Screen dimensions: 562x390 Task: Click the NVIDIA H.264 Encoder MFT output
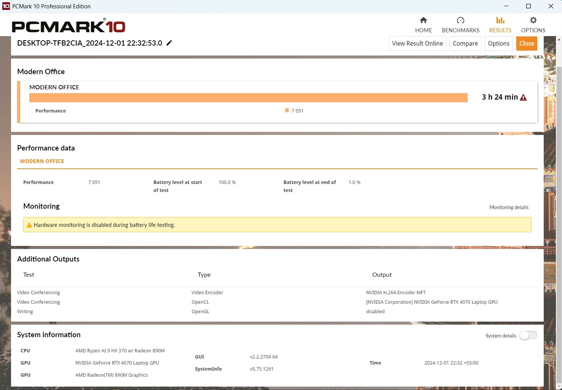[396, 292]
